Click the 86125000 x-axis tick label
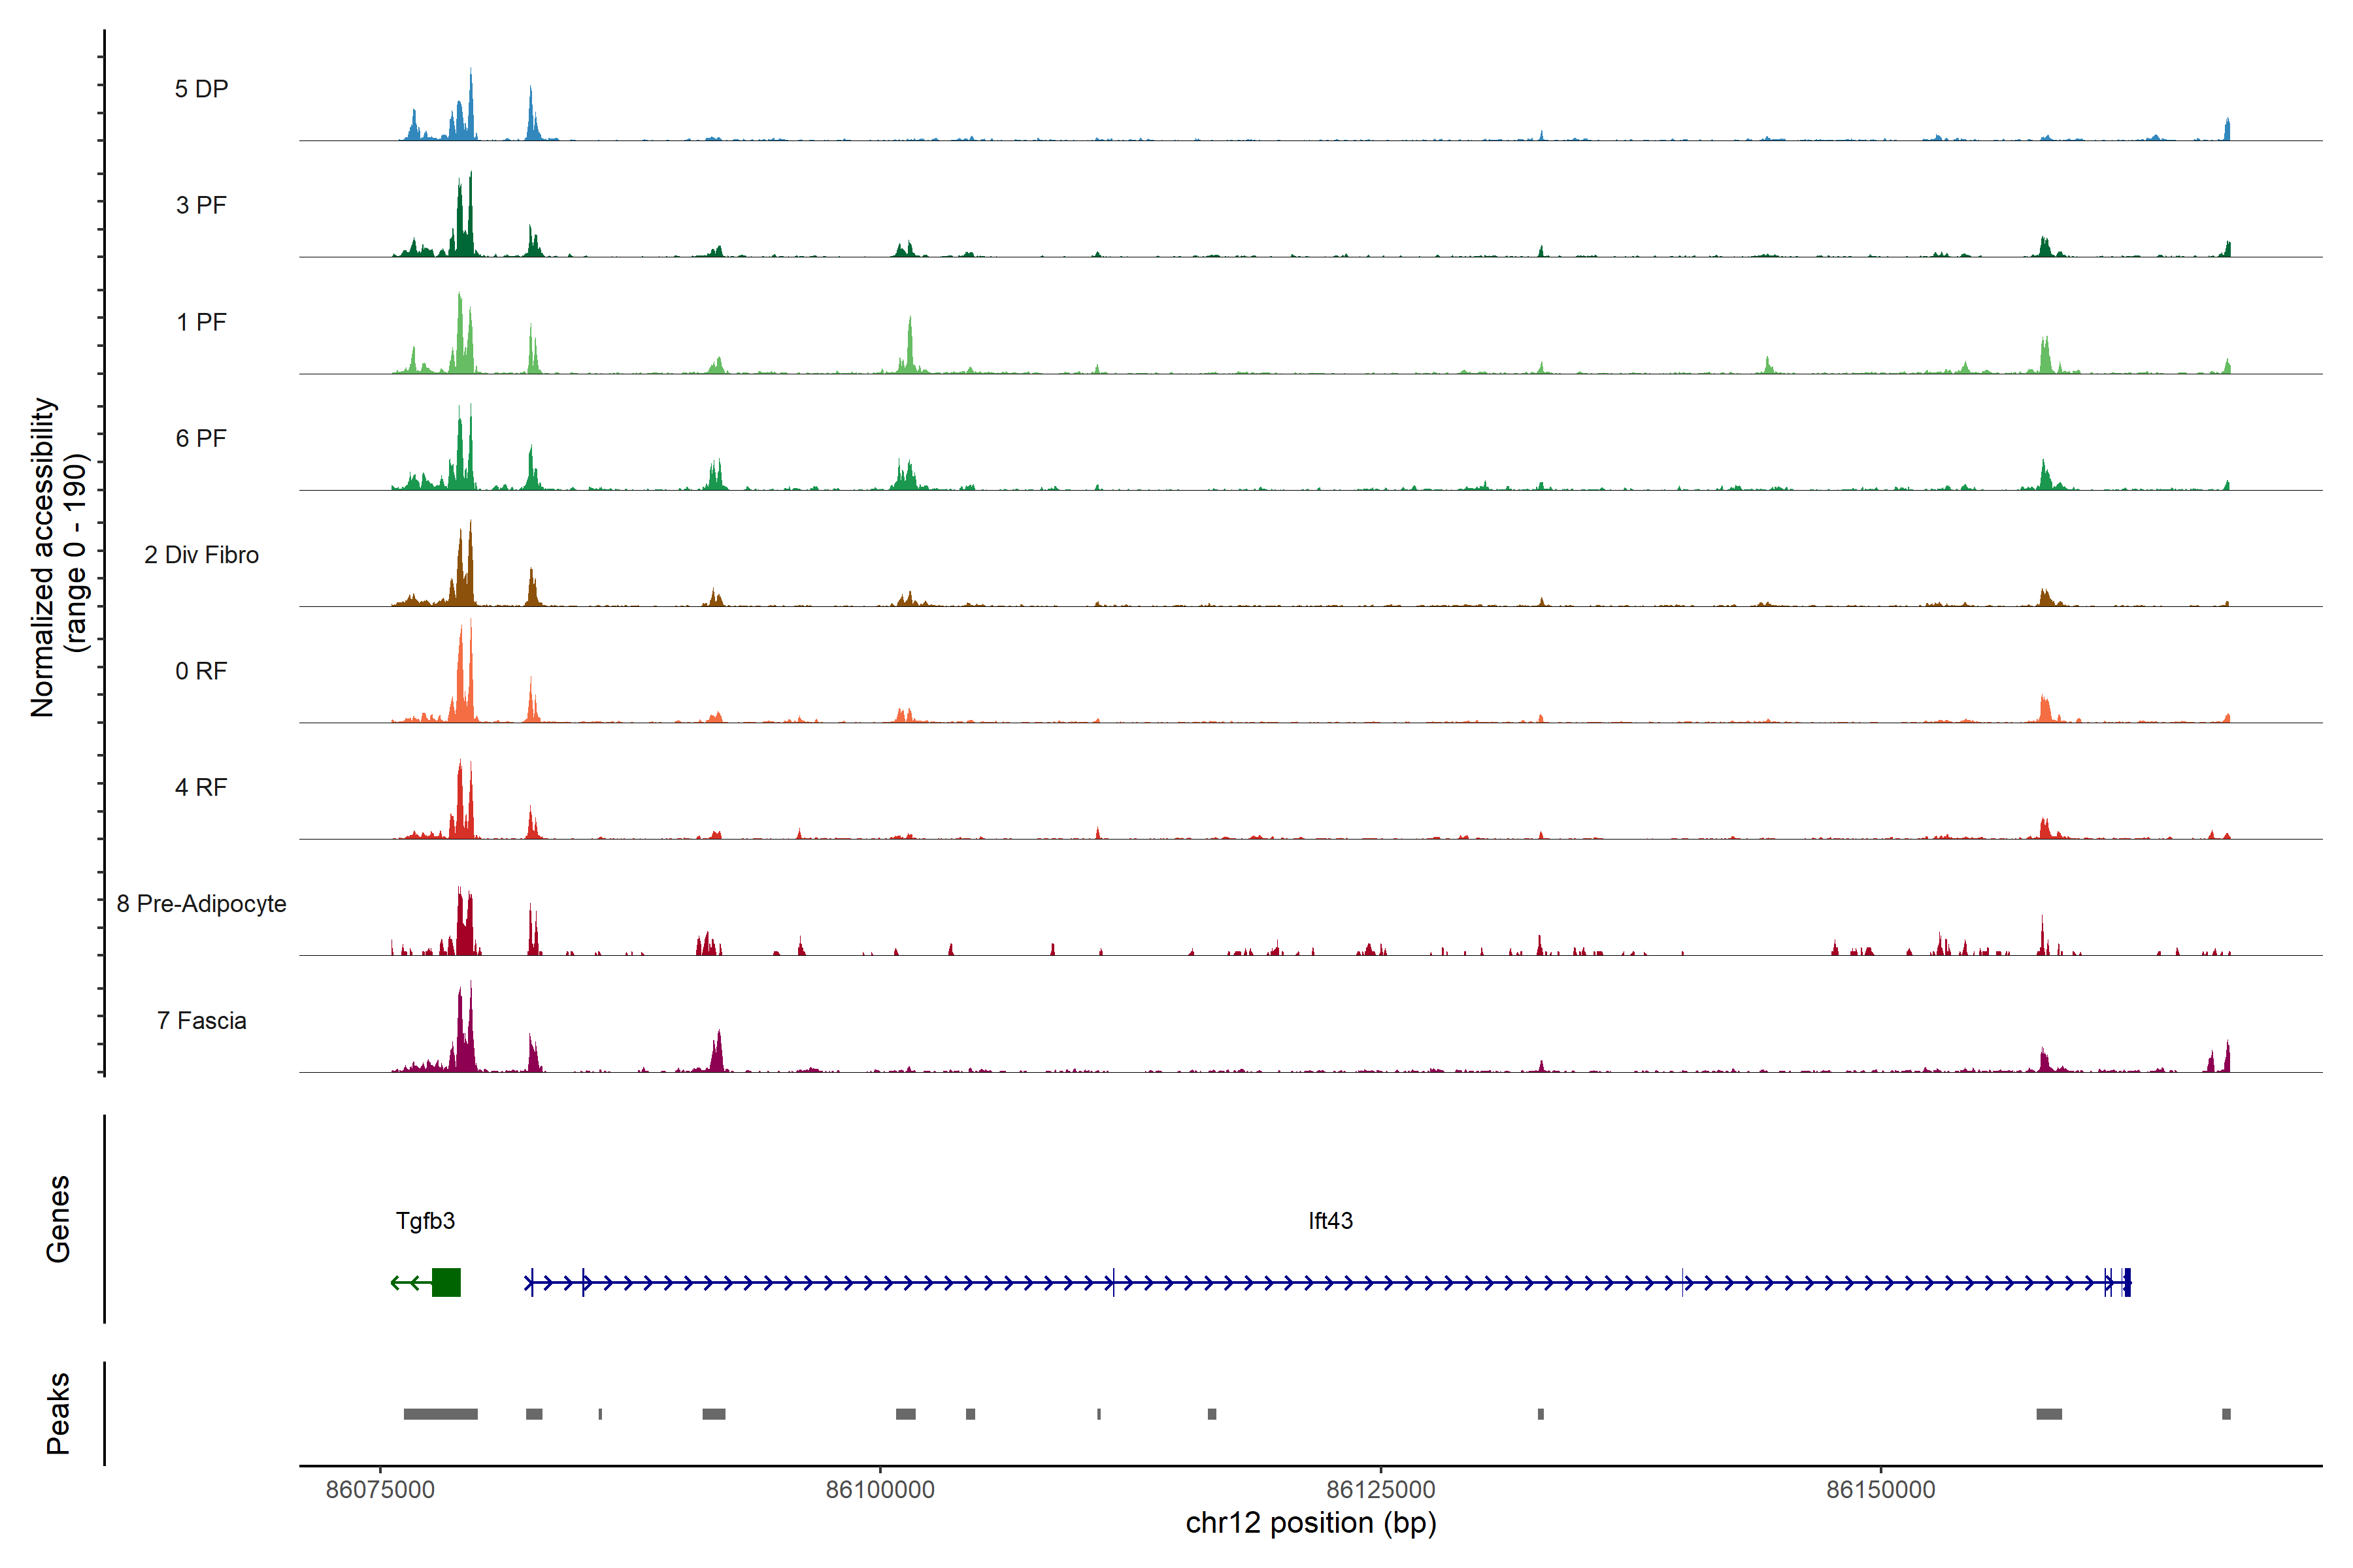This screenshot has height=1568, width=2353. pos(1380,1490)
